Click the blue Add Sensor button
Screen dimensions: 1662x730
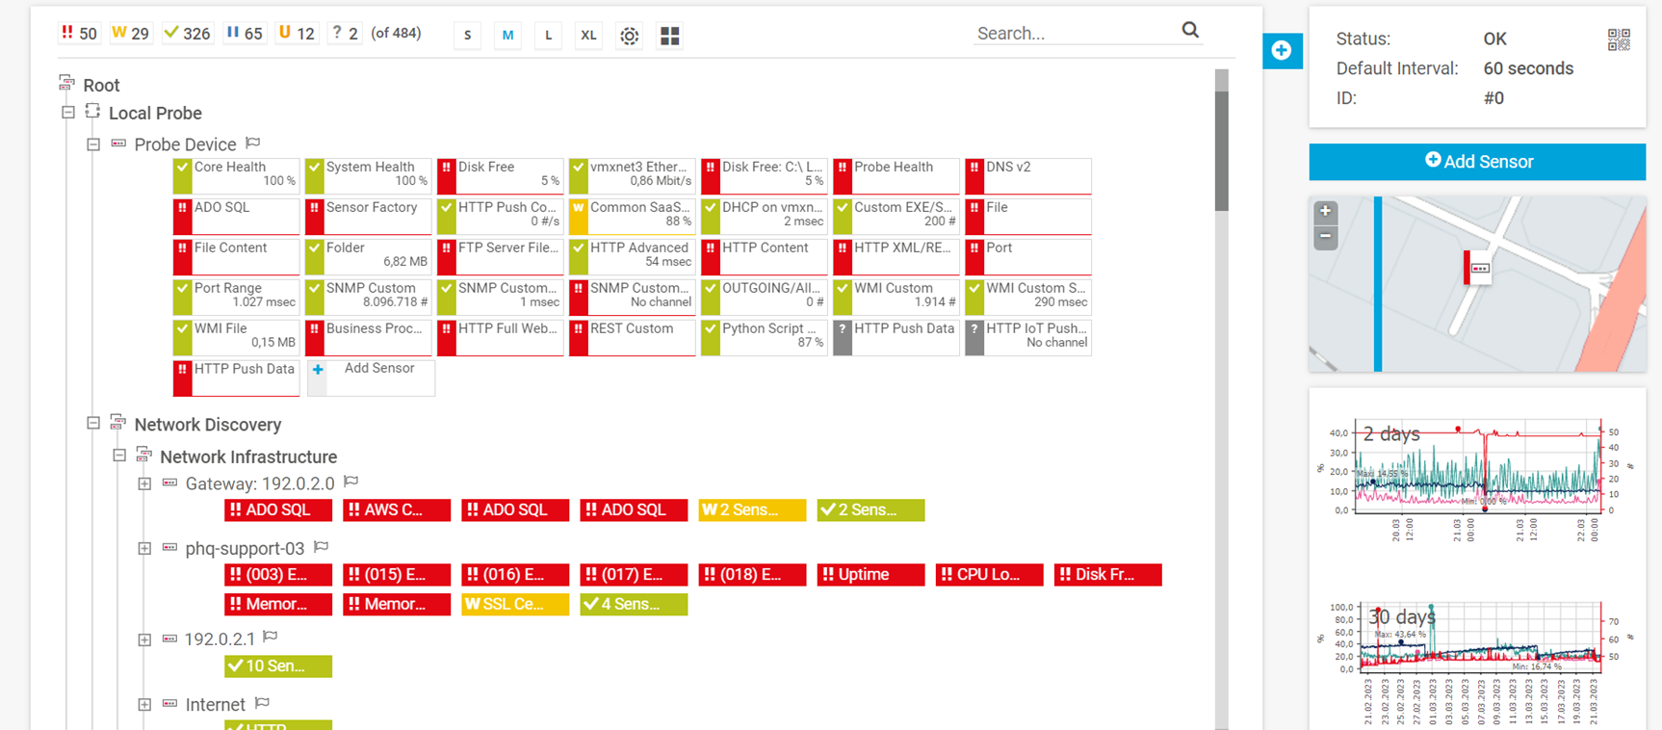[1476, 162]
